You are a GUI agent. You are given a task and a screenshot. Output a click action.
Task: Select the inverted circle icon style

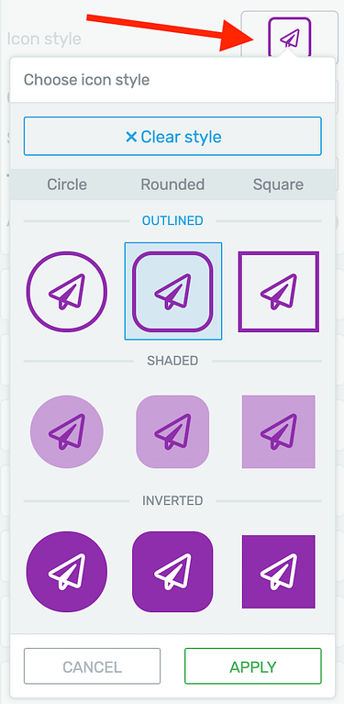click(x=67, y=572)
